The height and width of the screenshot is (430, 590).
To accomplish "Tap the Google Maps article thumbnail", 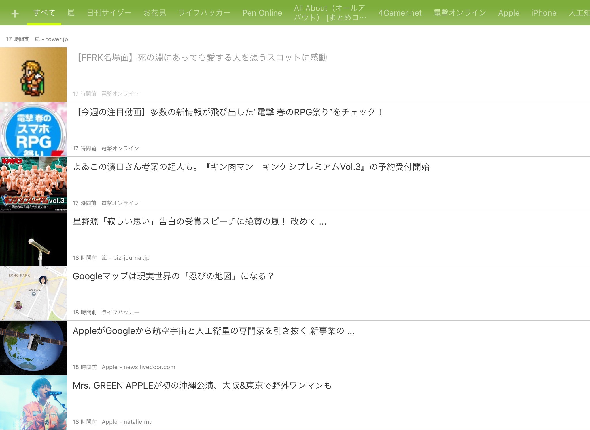I will point(33,293).
